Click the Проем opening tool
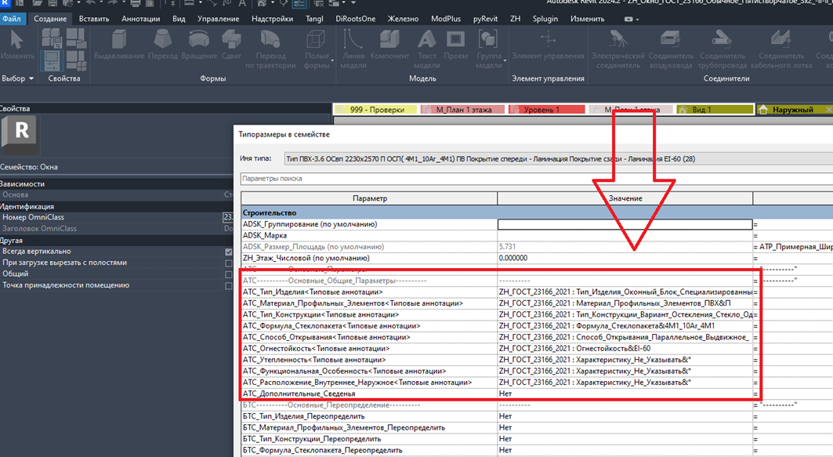 pos(455,44)
